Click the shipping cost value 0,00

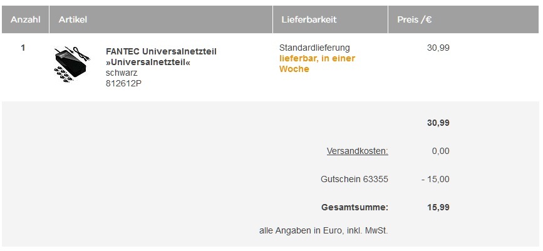[x=440, y=151]
